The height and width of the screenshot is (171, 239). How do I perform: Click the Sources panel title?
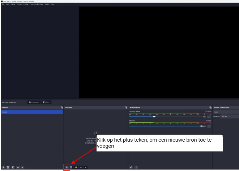[x=69, y=108]
